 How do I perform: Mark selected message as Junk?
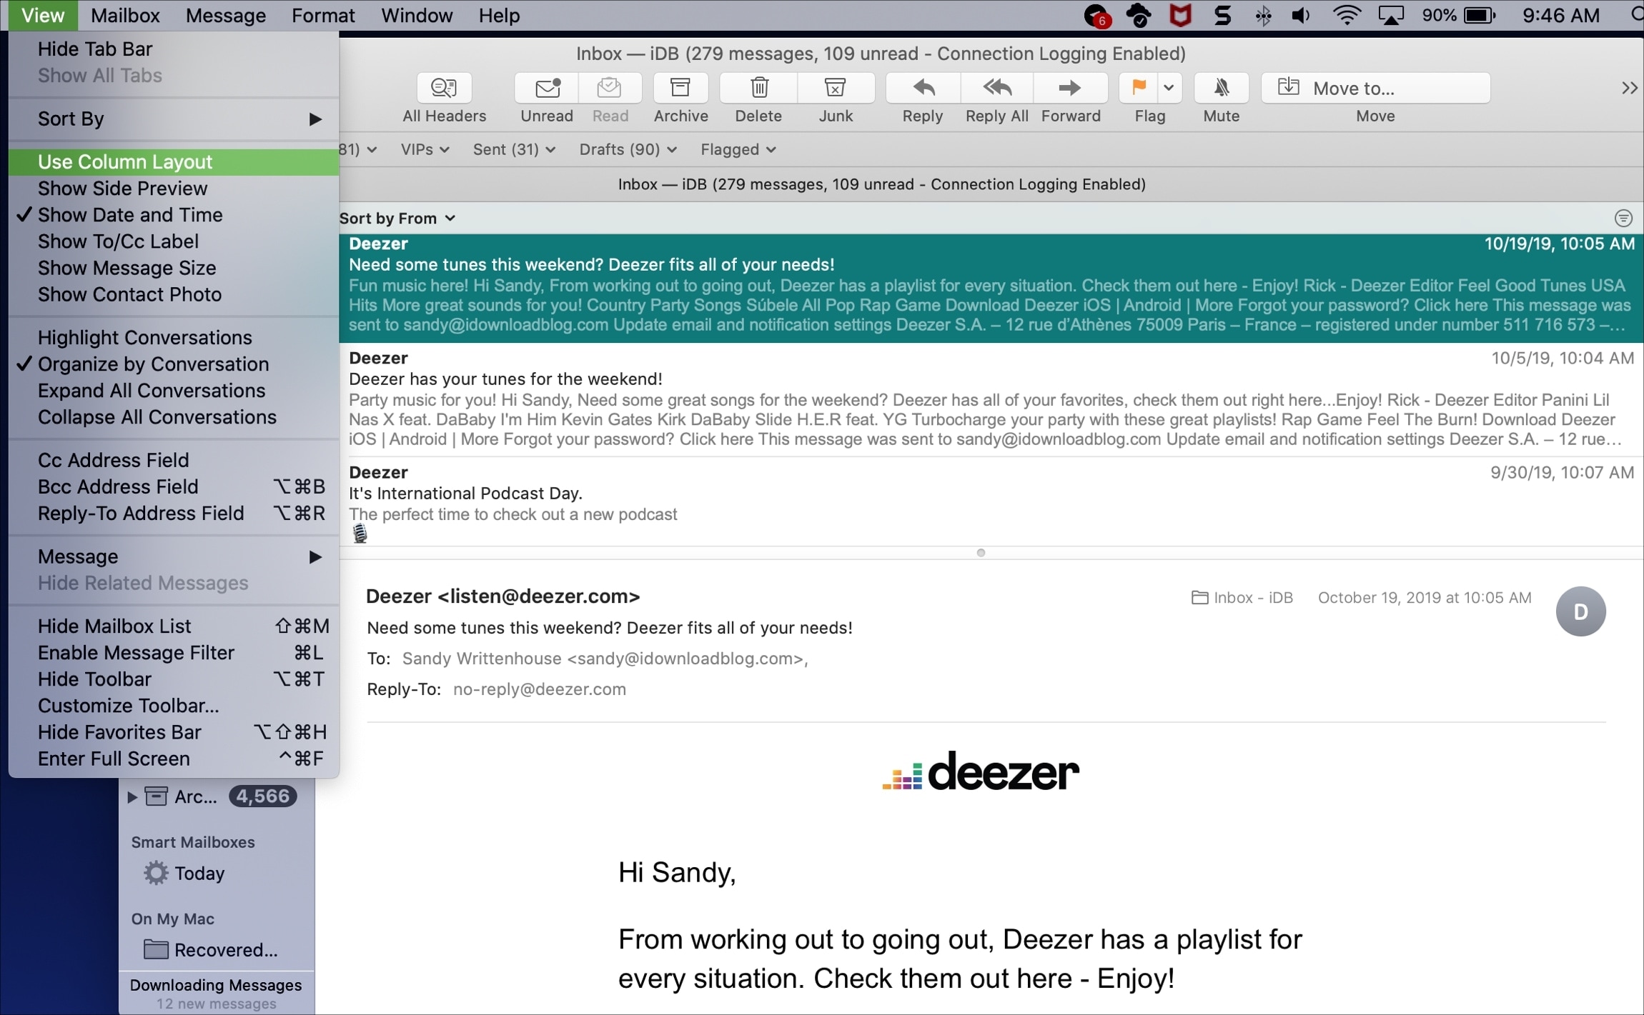(836, 88)
